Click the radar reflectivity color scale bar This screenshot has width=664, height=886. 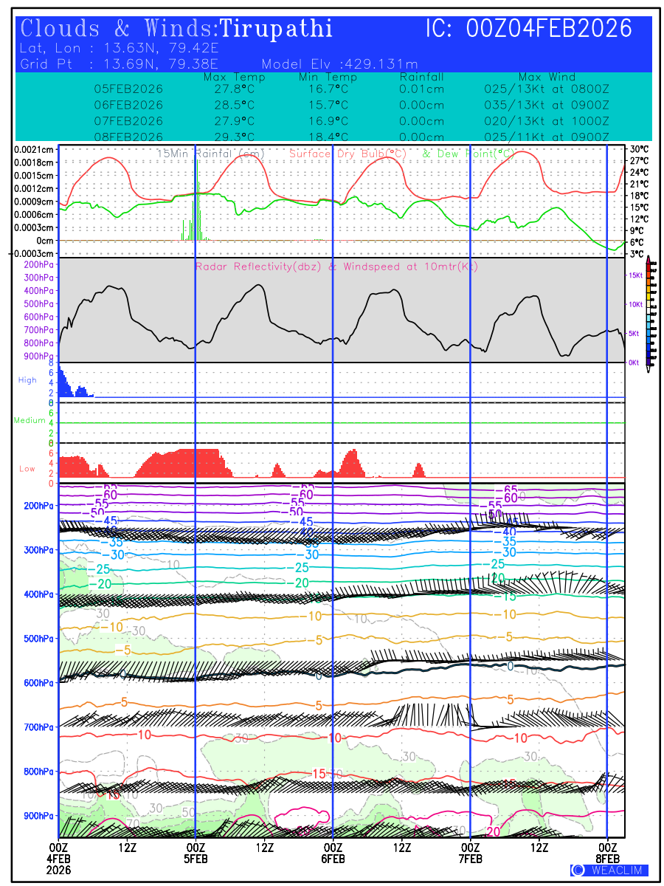pyautogui.click(x=649, y=311)
